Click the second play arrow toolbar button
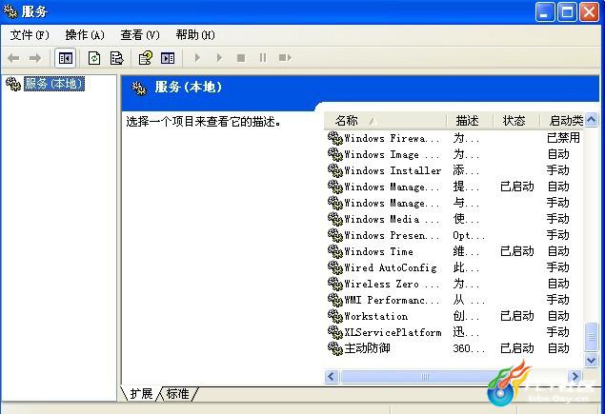Image resolution: width=605 pixels, height=414 pixels. (219, 58)
